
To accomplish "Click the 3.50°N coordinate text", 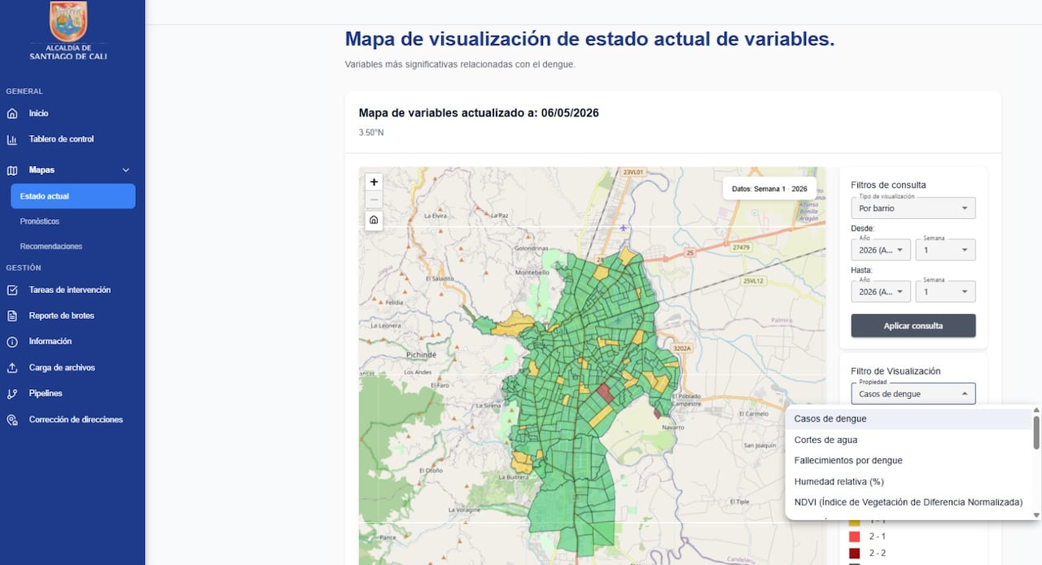I will tap(371, 132).
